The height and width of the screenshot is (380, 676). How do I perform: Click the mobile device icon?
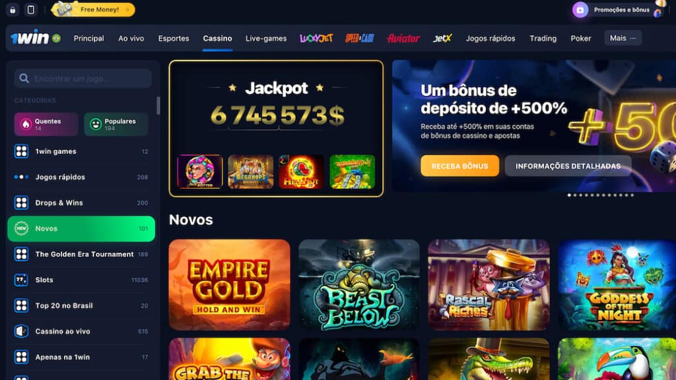click(30, 9)
